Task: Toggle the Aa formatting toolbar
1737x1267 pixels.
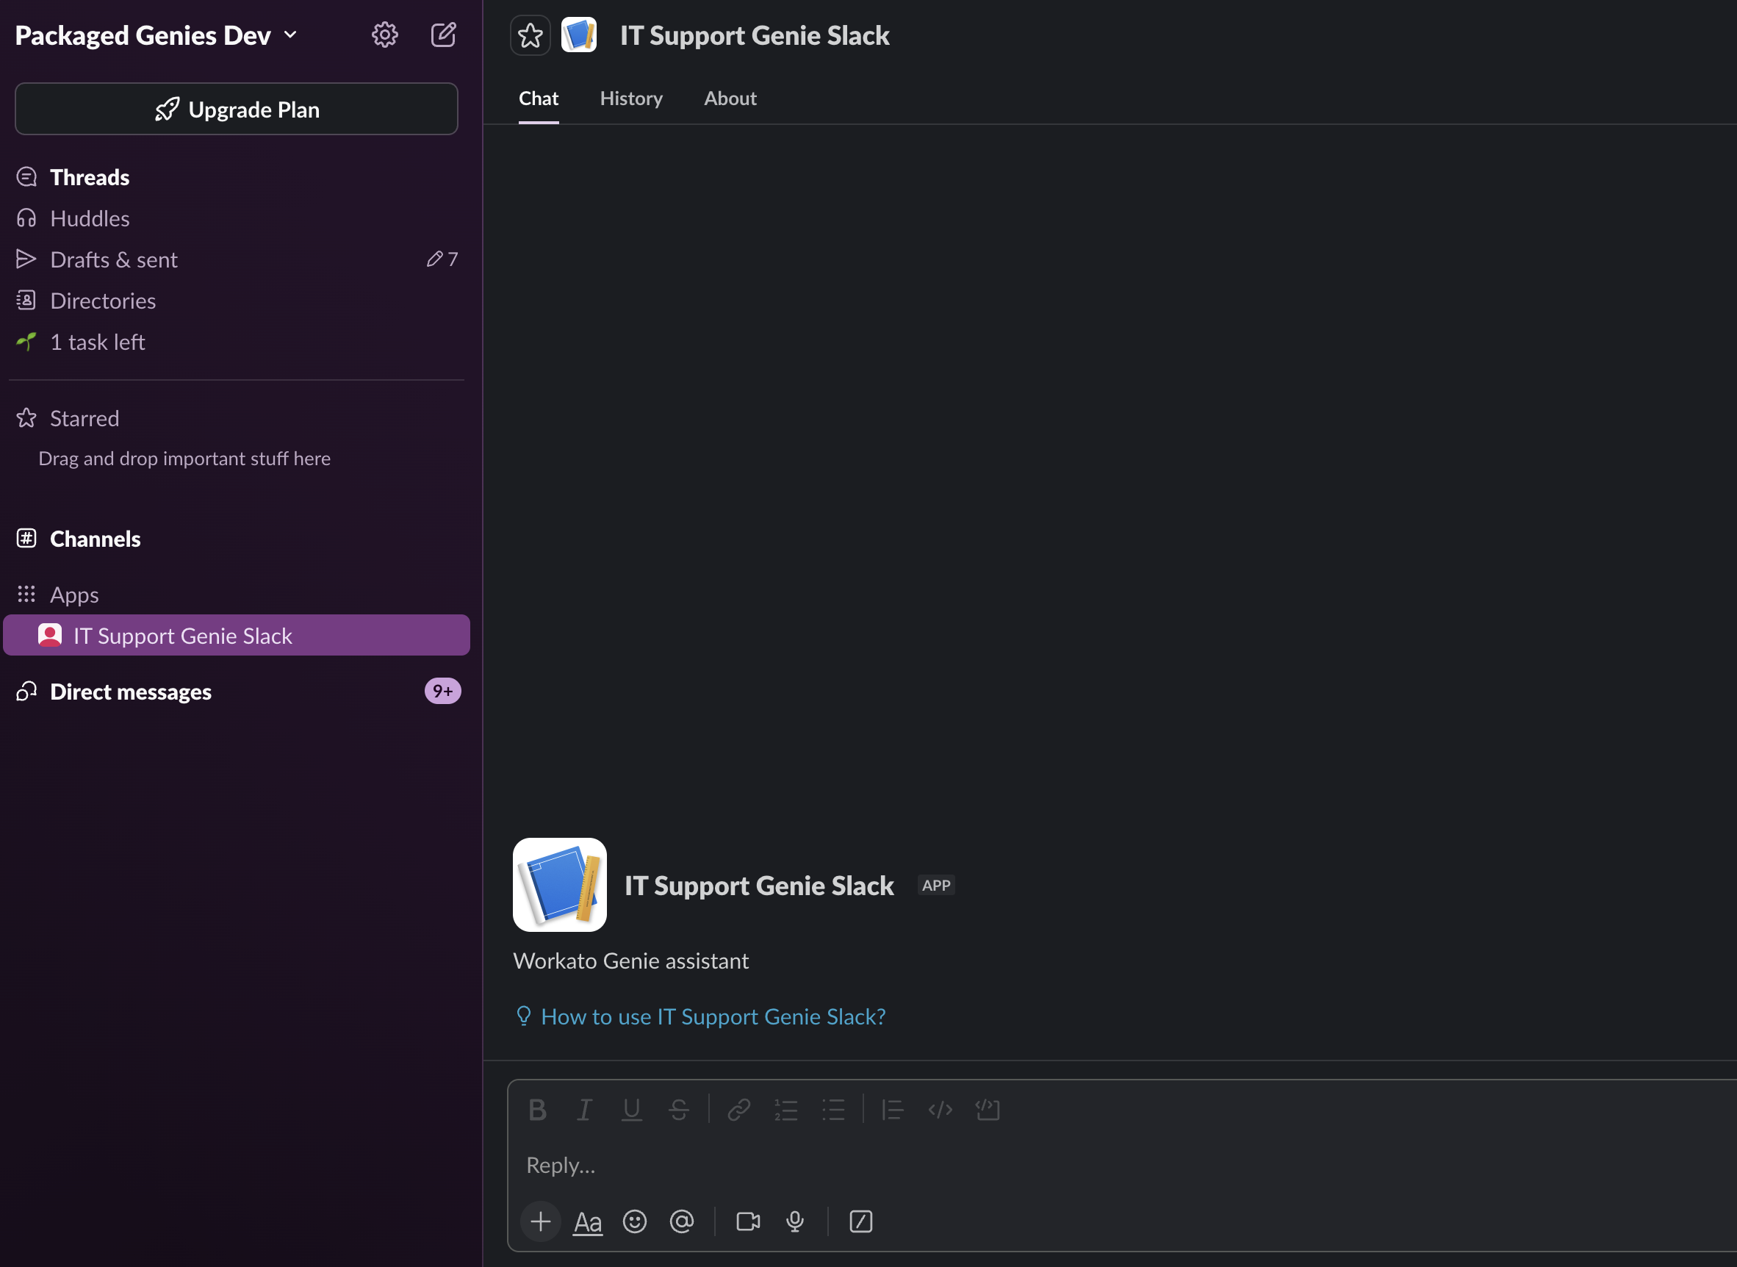Action: [x=589, y=1221]
